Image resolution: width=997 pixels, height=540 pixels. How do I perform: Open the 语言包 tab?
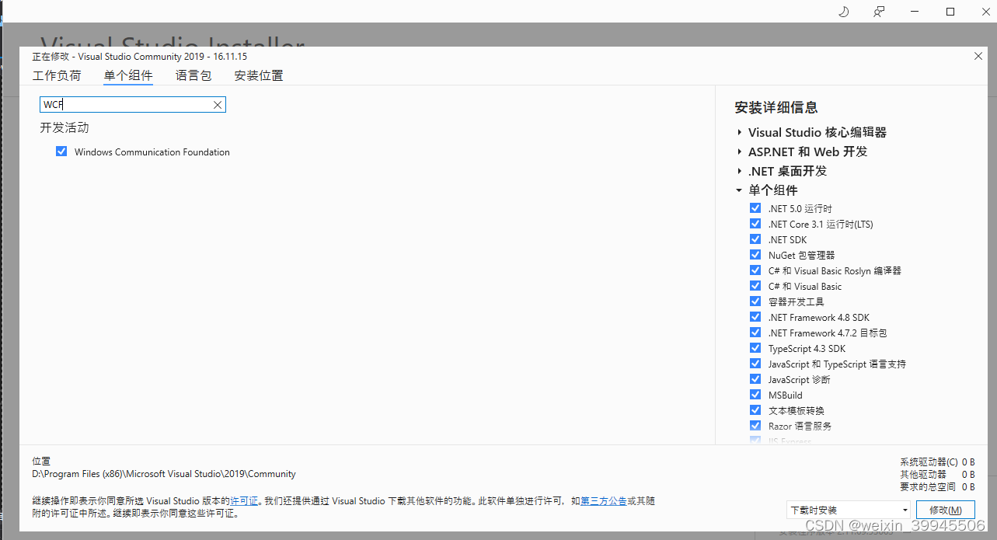point(193,75)
